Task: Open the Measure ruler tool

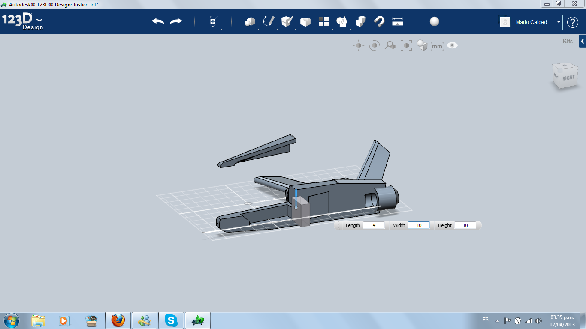Action: point(398,21)
